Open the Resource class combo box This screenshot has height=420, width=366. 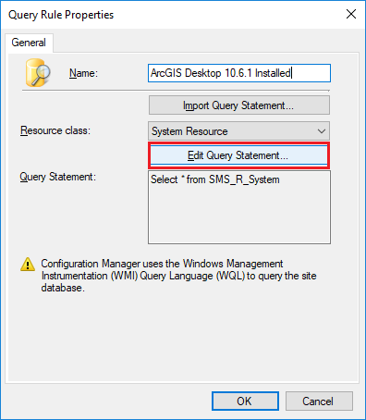coord(238,131)
